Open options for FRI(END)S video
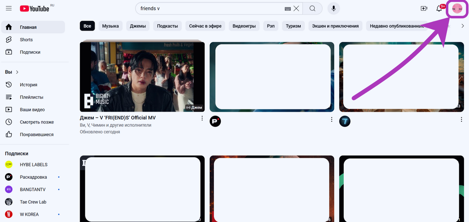The height and width of the screenshot is (222, 469). [202, 119]
